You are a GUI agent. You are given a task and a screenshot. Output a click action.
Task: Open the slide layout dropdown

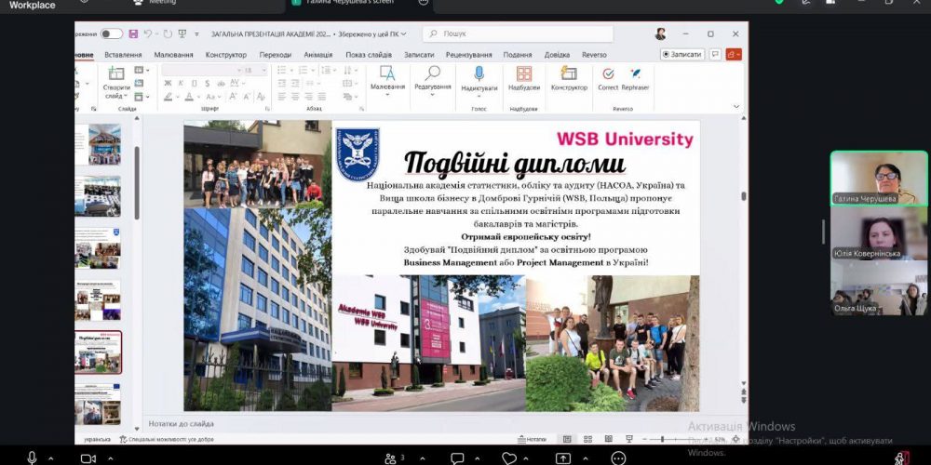pos(142,70)
